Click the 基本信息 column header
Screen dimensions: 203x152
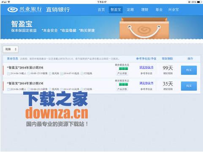click(13, 59)
